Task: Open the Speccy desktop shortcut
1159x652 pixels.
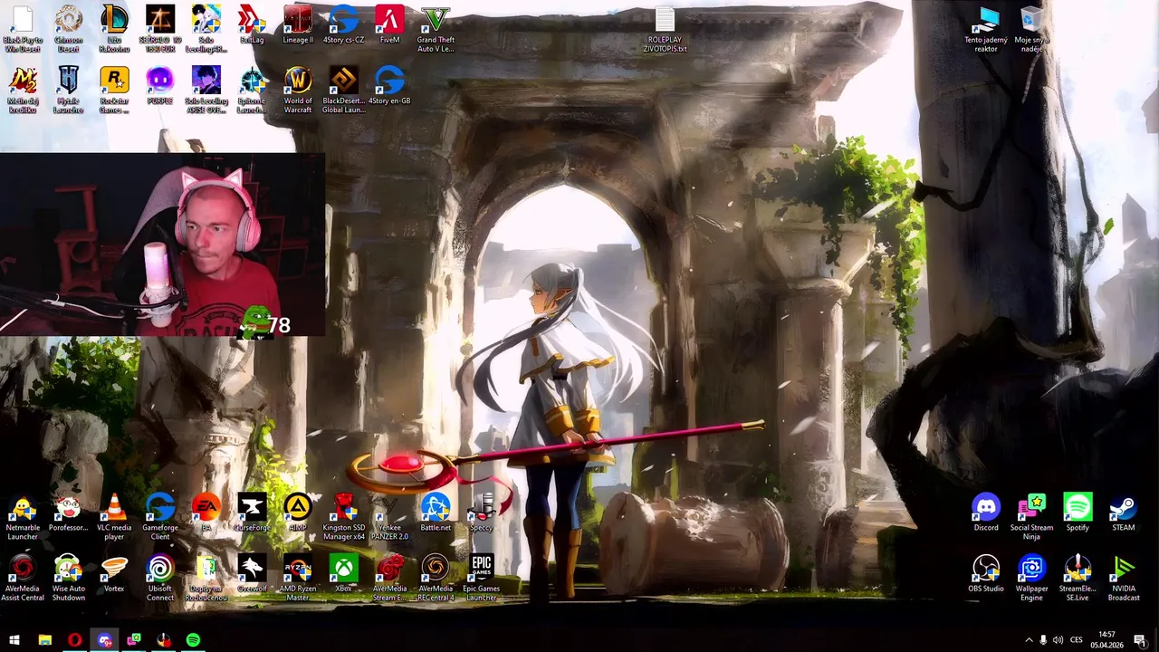Action: pyautogui.click(x=482, y=513)
